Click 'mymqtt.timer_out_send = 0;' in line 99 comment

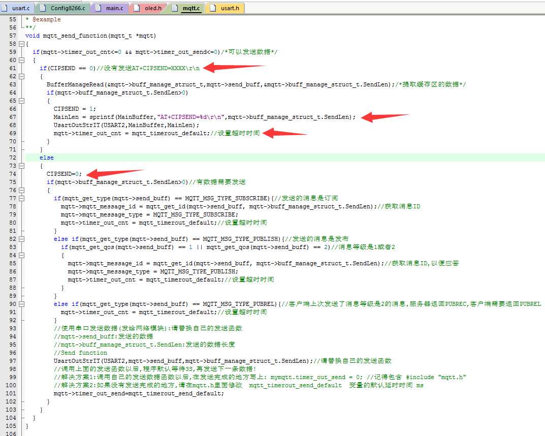point(316,377)
